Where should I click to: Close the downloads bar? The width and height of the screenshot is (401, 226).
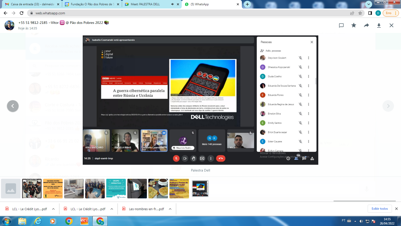[396, 209]
